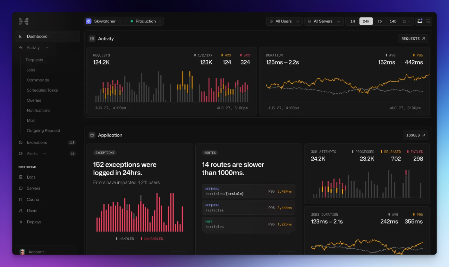The image size is (449, 267).
Task: Toggle the AVG legend in Duration chart
Action: 391,55
